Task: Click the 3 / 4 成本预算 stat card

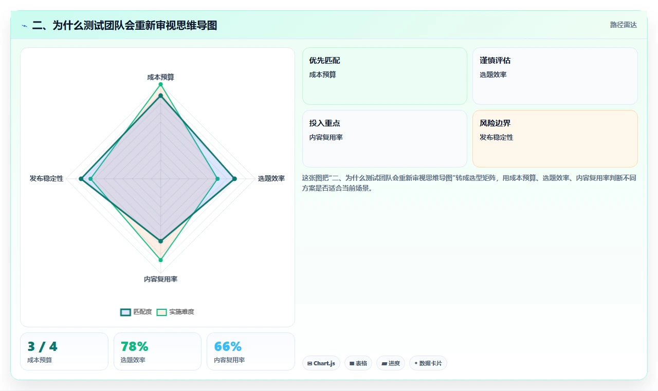Action: tap(64, 351)
